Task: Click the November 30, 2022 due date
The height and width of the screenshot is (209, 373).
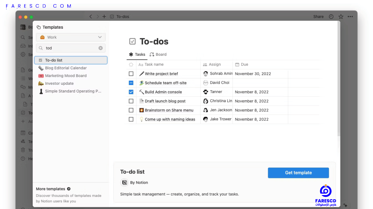Action: [x=253, y=74]
